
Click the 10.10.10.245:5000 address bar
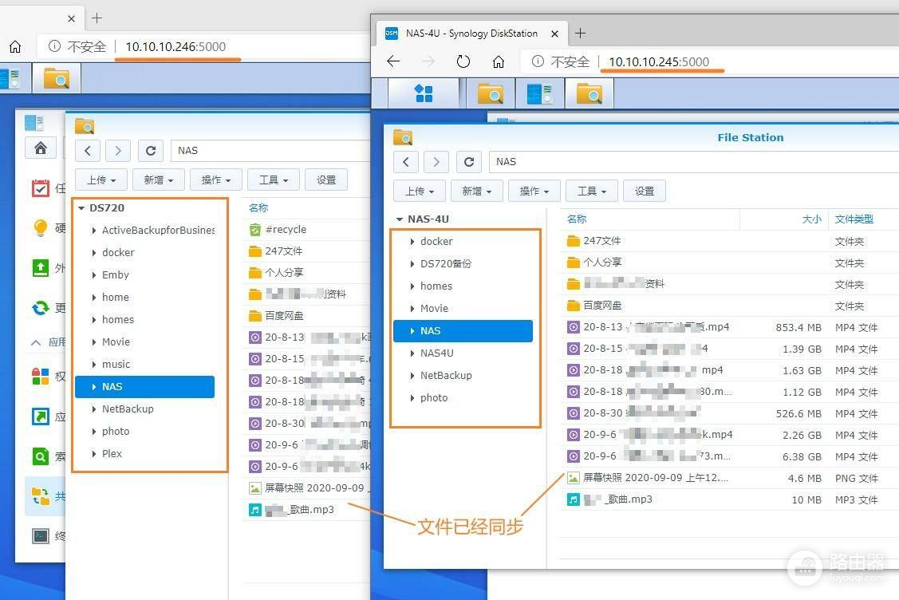click(x=659, y=61)
